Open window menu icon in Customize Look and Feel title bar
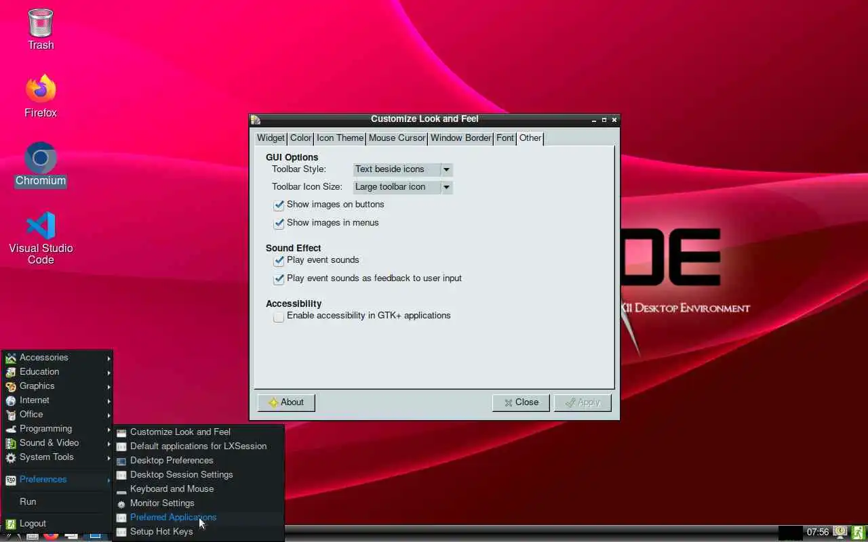The image size is (868, 542). tap(256, 120)
